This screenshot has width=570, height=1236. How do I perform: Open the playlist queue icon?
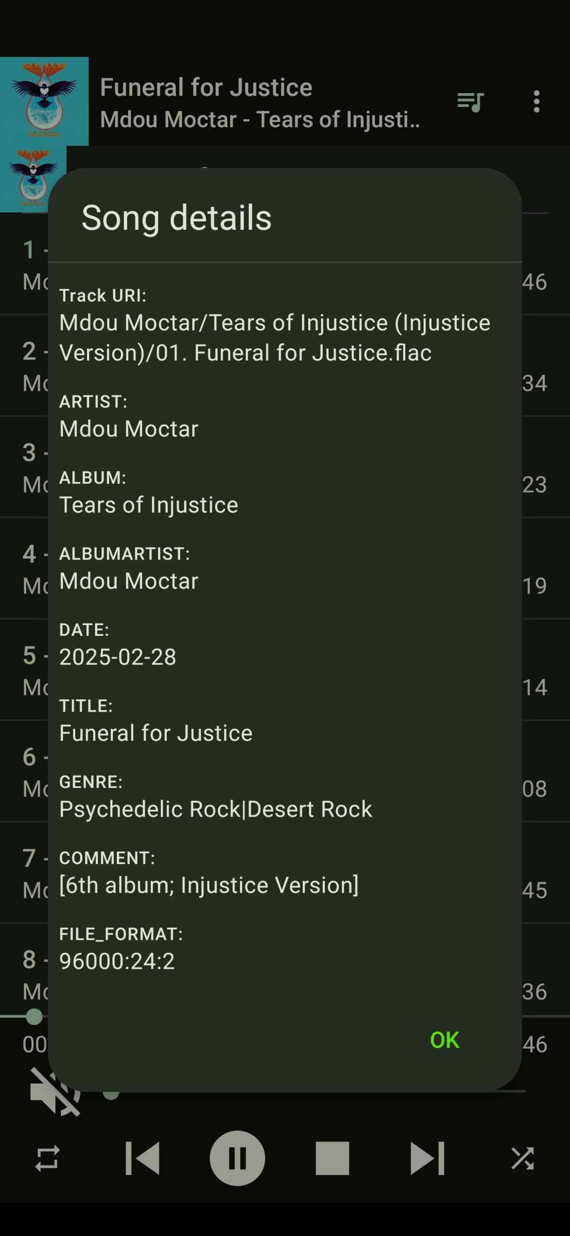470,102
